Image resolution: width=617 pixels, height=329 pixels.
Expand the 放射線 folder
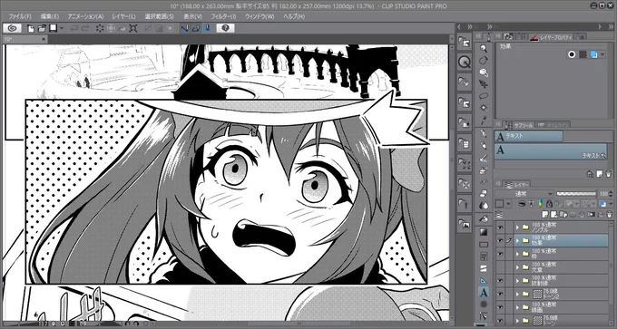tap(517, 280)
